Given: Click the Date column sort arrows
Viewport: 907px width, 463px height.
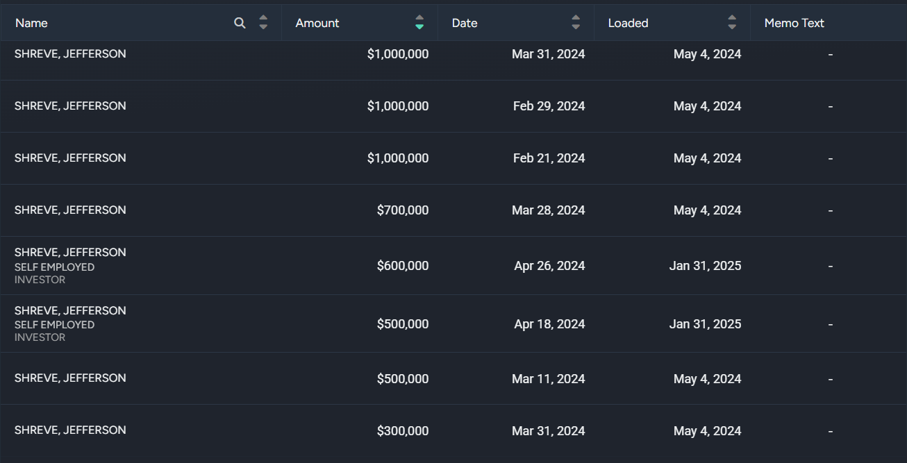Looking at the screenshot, I should 576,23.
